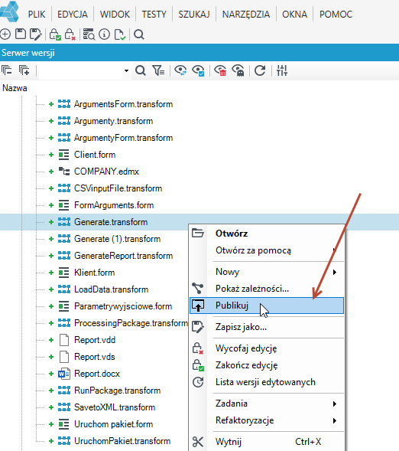Select GenerateReport.transform file

pyautogui.click(x=123, y=256)
